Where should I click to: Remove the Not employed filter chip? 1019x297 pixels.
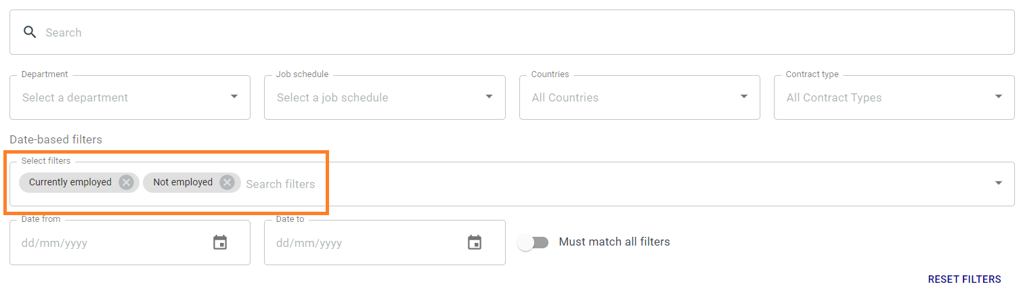coord(227,183)
